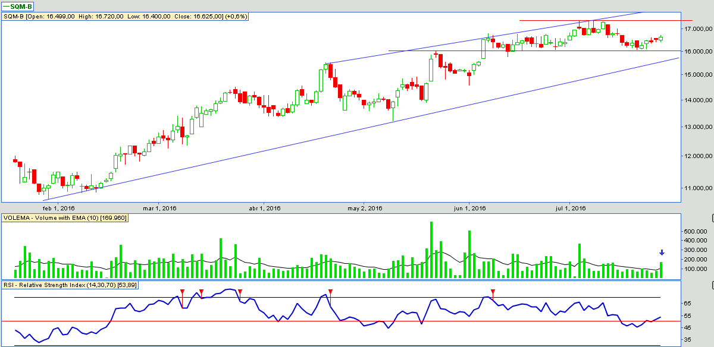Screen dimensions: 714x347
Task: Select the SQM-B Open High Low Close info label
Action: coord(126,17)
